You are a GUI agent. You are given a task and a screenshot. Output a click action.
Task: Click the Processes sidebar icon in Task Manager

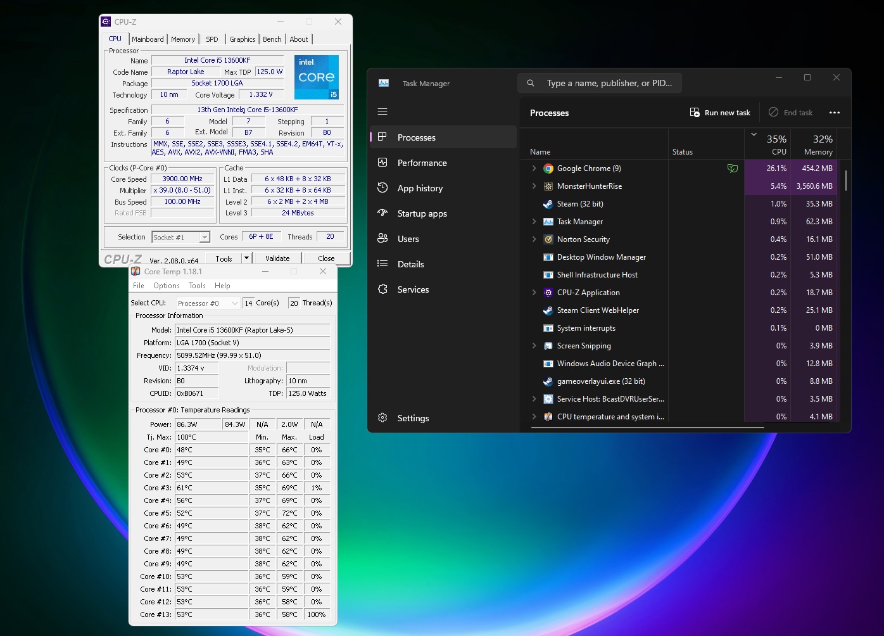pyautogui.click(x=382, y=137)
